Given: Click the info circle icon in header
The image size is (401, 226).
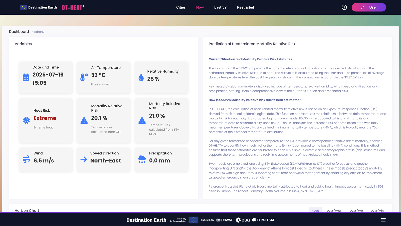Looking at the screenshot, I should pyautogui.click(x=344, y=7).
